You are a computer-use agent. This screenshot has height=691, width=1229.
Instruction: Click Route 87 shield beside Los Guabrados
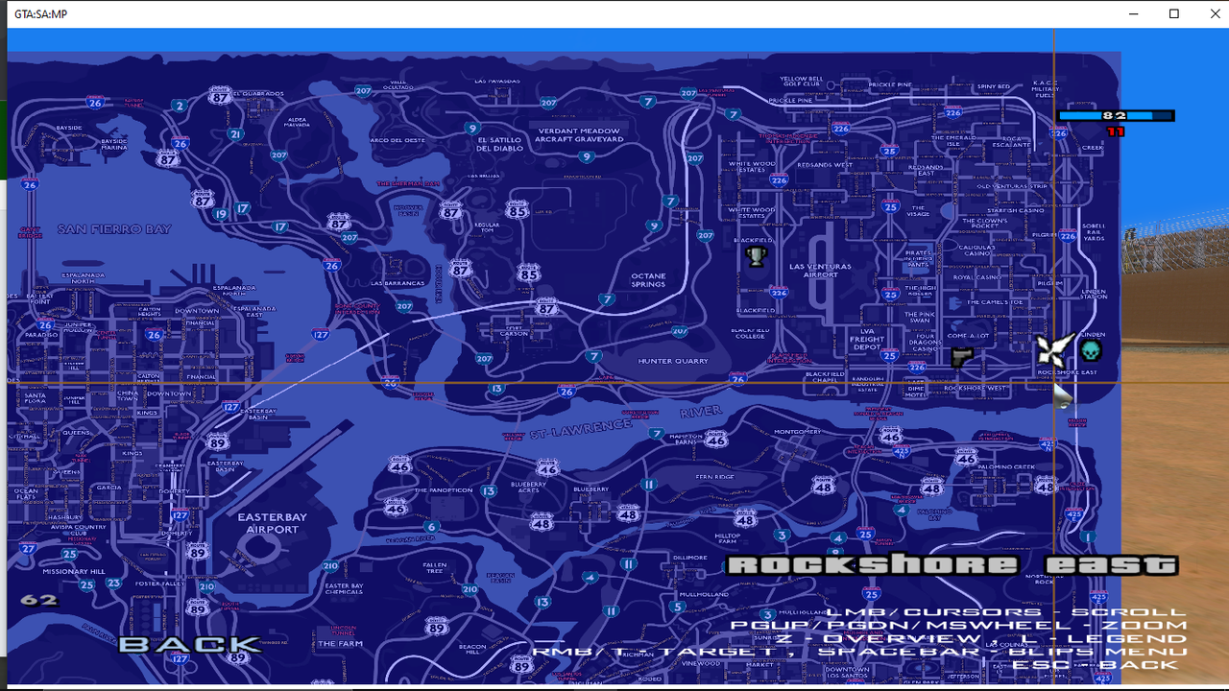(x=222, y=97)
